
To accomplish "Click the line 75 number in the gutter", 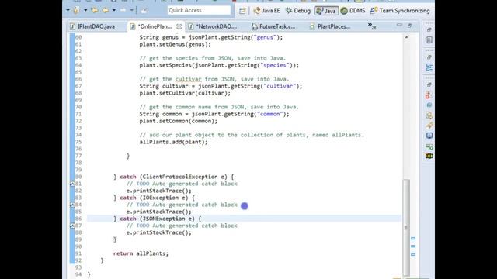I will 78,142.
